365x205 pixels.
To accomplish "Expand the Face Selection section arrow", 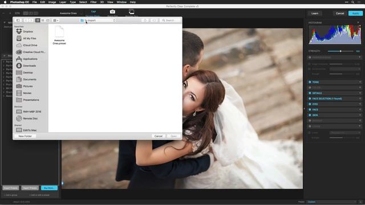I will (360, 99).
